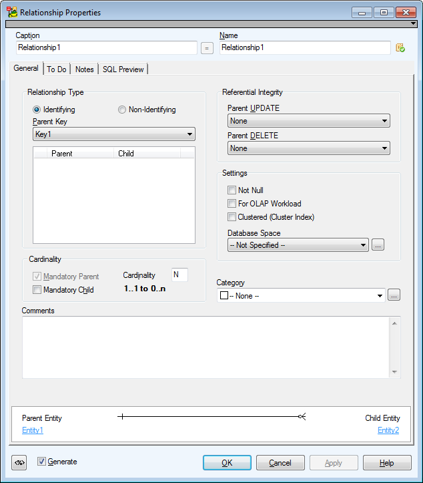The height and width of the screenshot is (483, 423).
Task: Click into the Name input field
Action: tap(305, 47)
